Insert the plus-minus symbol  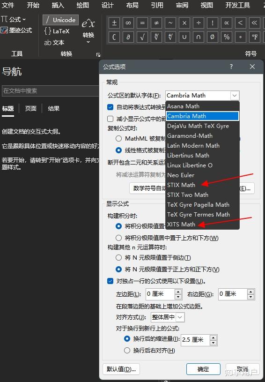coord(114,23)
